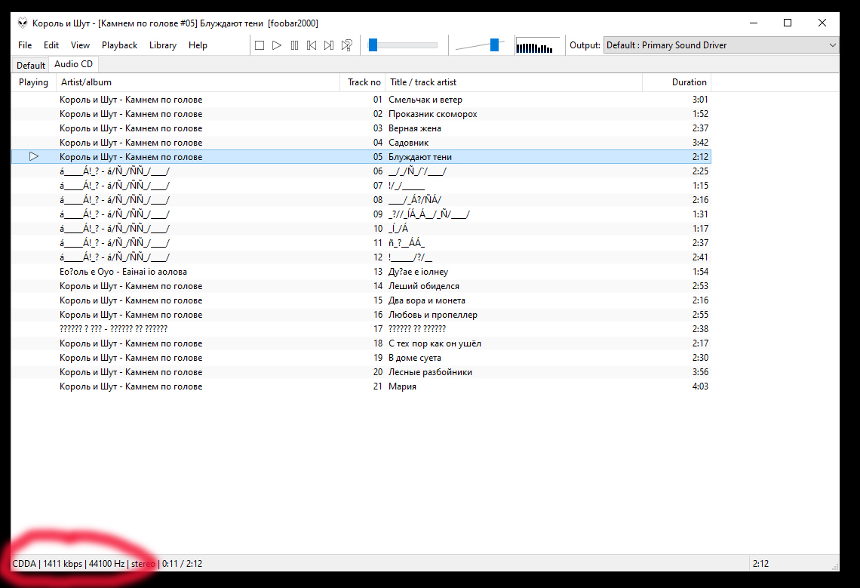Open the Library menu

[x=162, y=45]
